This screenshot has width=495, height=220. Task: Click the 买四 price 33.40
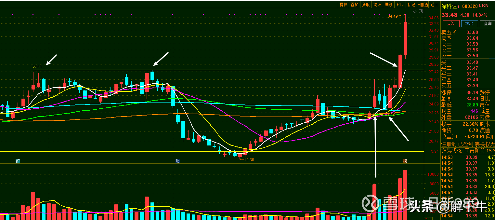(472, 80)
